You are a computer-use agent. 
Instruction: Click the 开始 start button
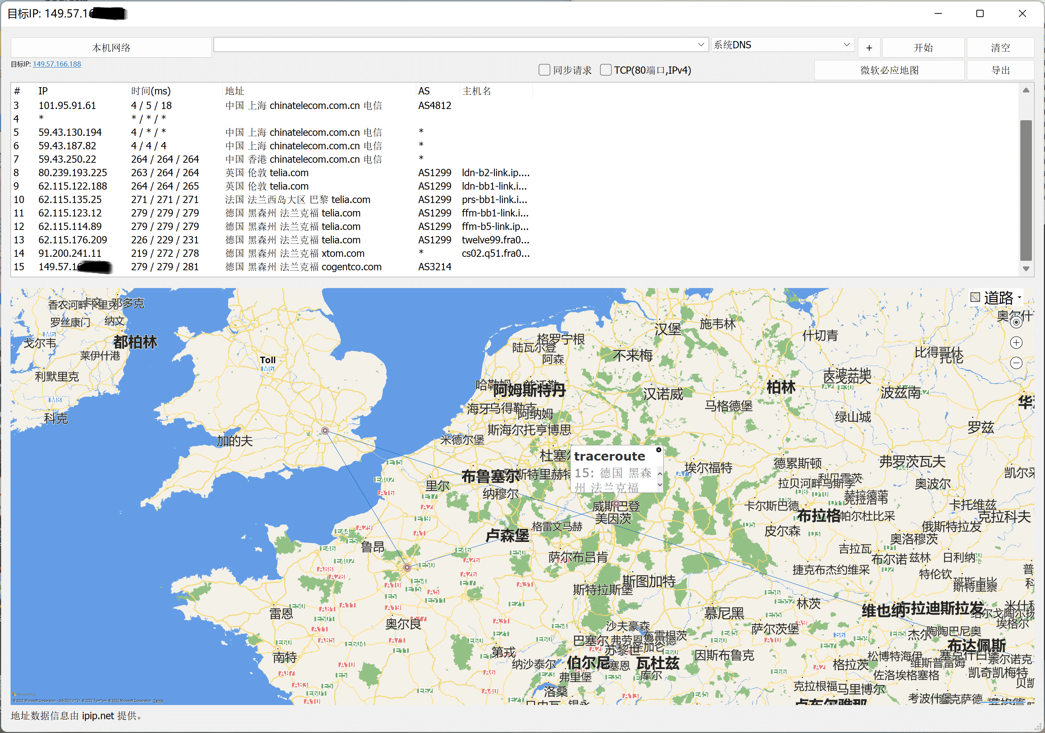[923, 47]
